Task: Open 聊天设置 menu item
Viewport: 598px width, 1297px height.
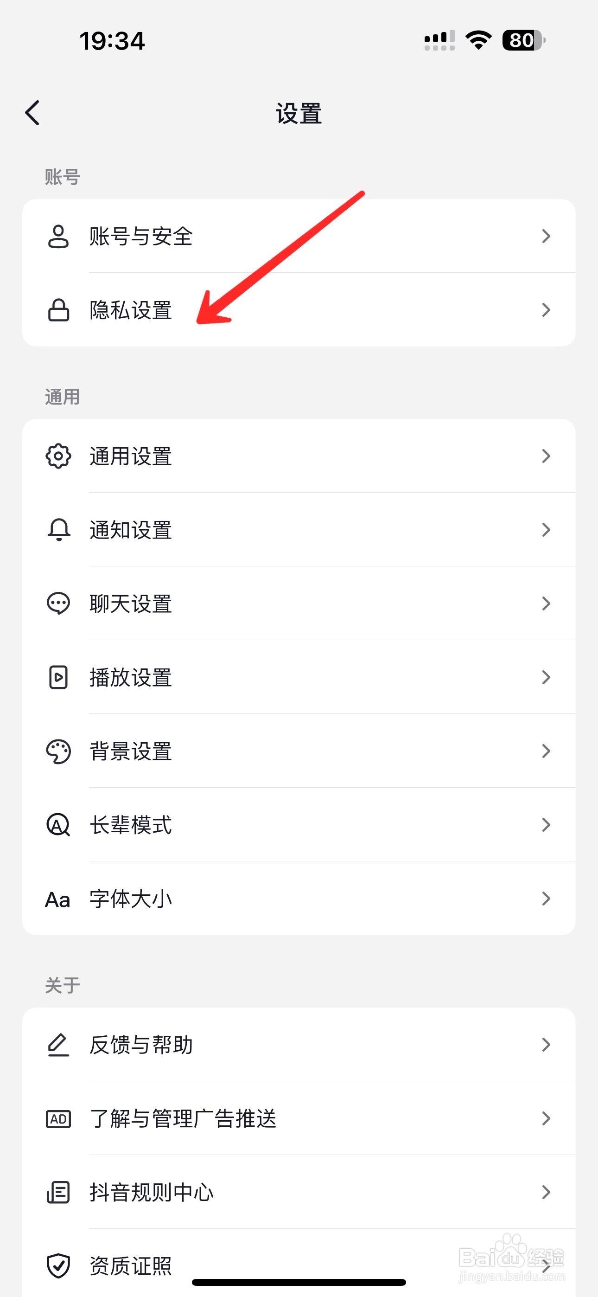Action: [131, 604]
